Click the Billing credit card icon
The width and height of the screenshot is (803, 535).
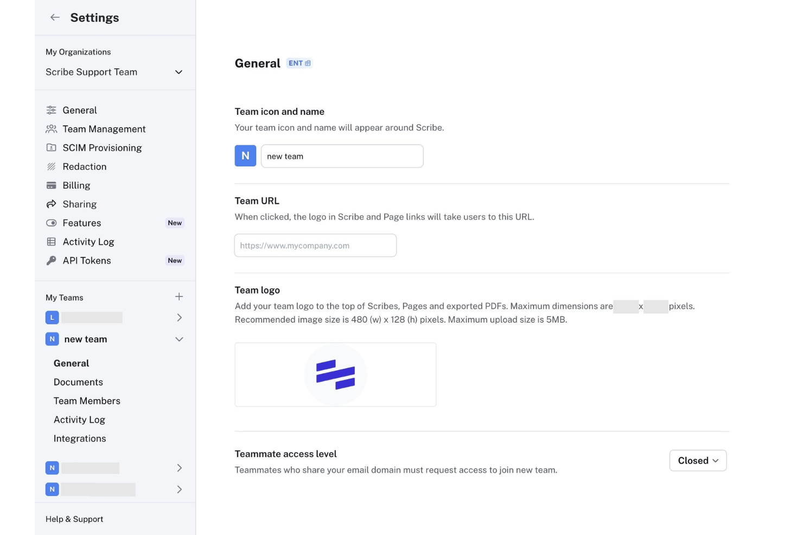tap(52, 185)
